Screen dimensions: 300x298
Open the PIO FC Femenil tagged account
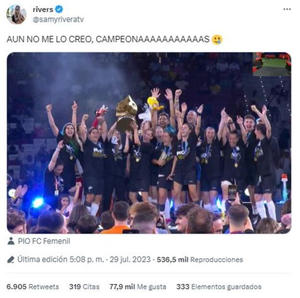44,241
